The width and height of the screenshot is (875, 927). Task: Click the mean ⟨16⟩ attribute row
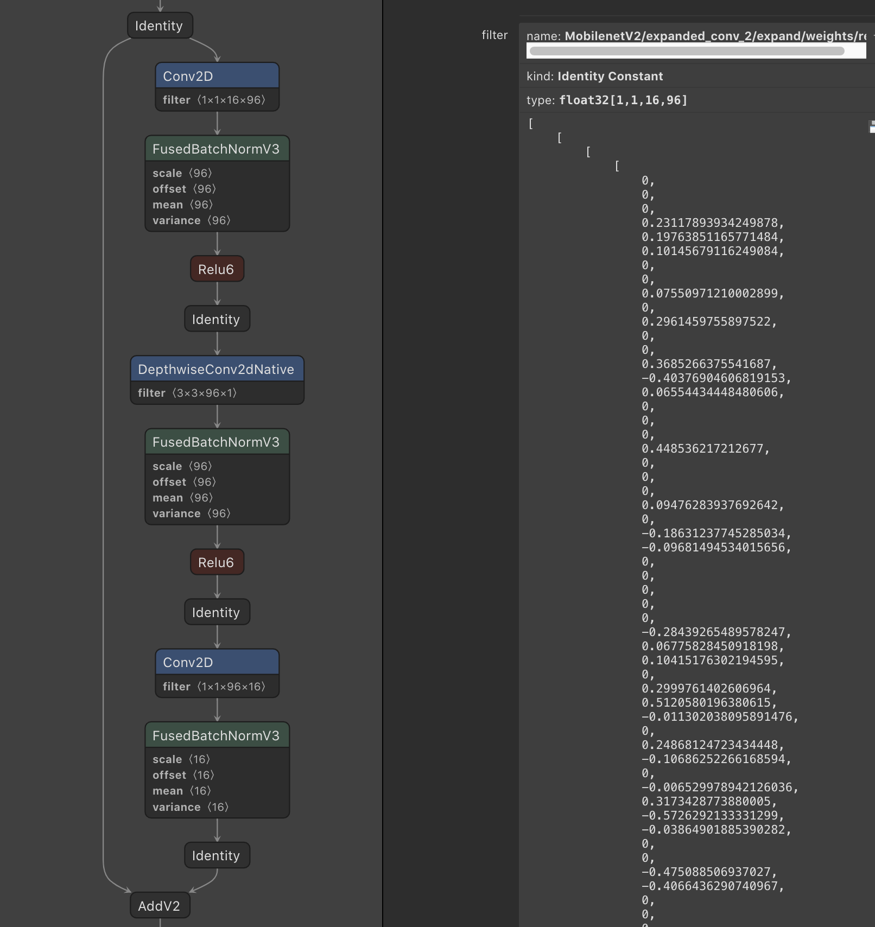click(x=182, y=791)
